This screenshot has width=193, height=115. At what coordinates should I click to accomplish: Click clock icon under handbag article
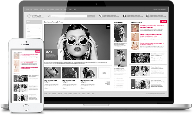coord(45,88)
